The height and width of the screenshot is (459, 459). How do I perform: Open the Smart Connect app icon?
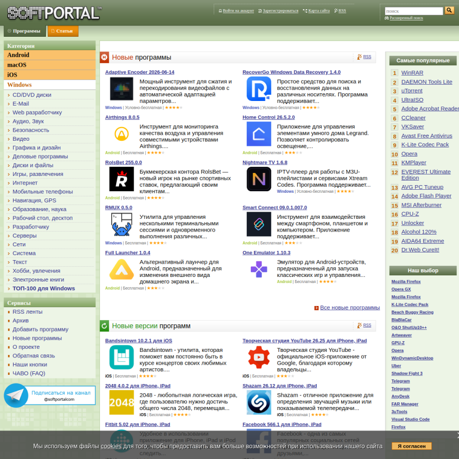[259, 224]
